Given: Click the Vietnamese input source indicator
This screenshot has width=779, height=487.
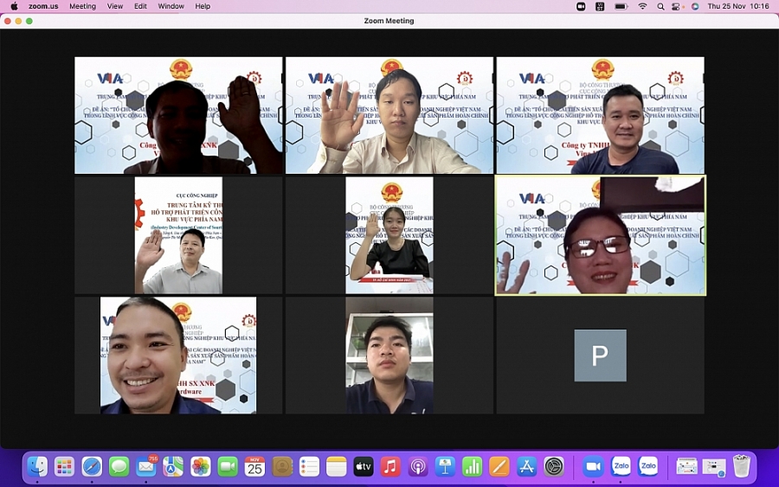Looking at the screenshot, I should pyautogui.click(x=599, y=6).
